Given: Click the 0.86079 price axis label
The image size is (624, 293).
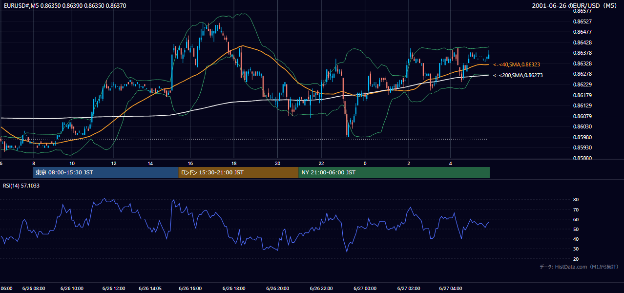Looking at the screenshot, I should pyautogui.click(x=583, y=116).
